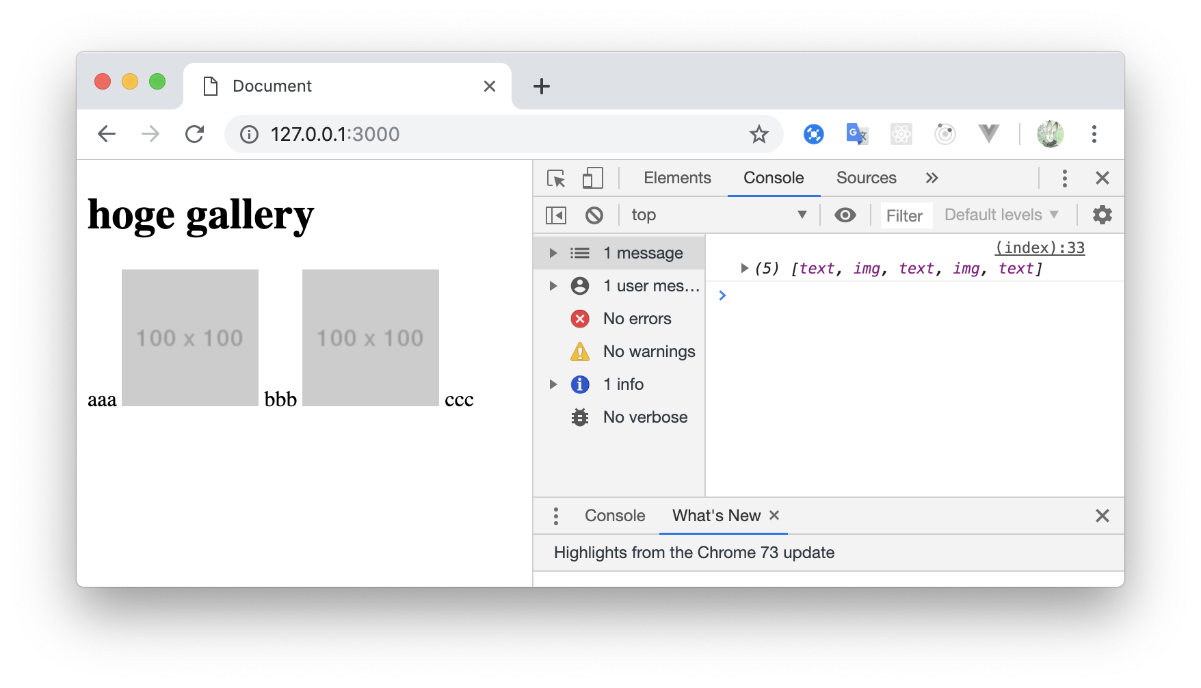Image resolution: width=1201 pixels, height=688 pixels.
Task: Clear the console with the clear icon
Action: click(594, 215)
